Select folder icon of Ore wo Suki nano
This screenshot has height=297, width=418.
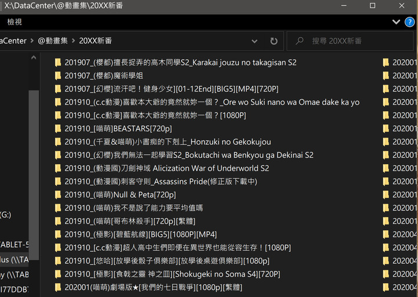click(x=58, y=102)
